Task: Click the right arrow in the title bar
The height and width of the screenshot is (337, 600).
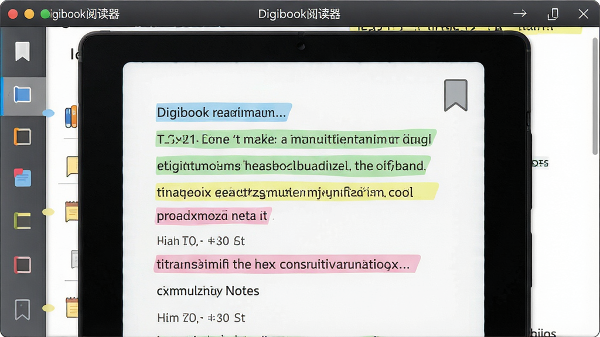Action: click(520, 14)
